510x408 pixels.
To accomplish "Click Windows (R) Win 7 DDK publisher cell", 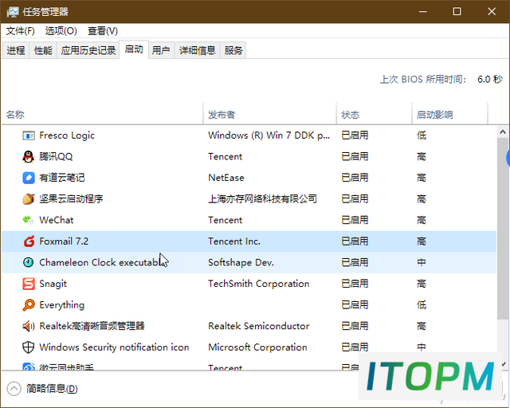I will tap(269, 135).
